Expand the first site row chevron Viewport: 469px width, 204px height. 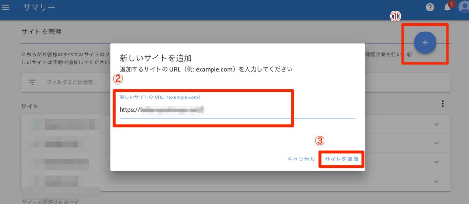point(436,124)
